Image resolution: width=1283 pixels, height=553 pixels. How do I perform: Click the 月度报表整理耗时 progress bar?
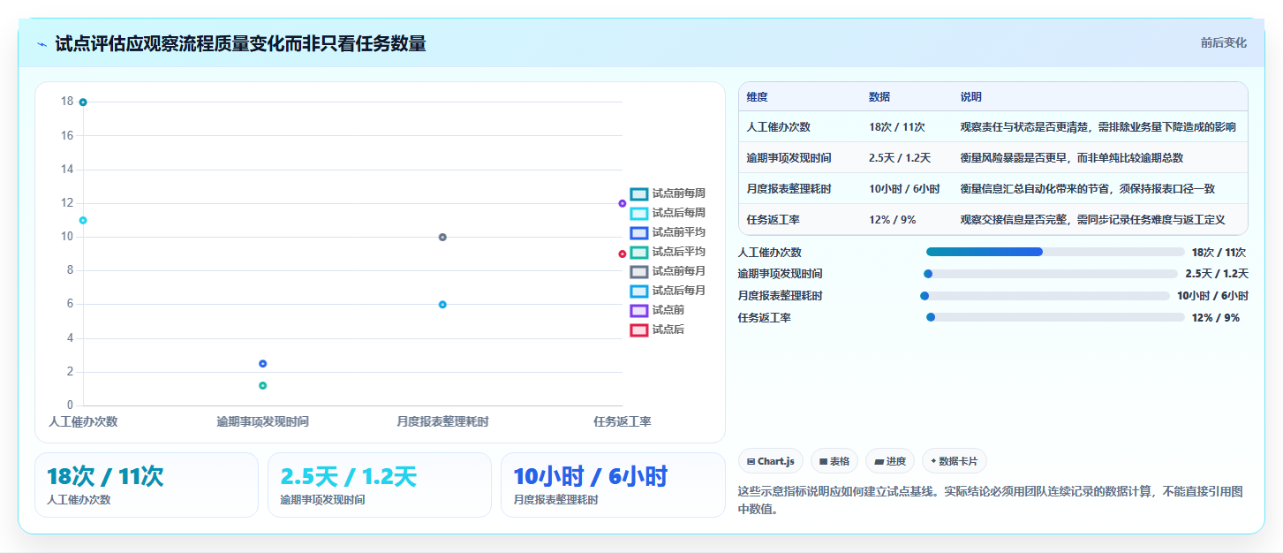click(x=1046, y=296)
